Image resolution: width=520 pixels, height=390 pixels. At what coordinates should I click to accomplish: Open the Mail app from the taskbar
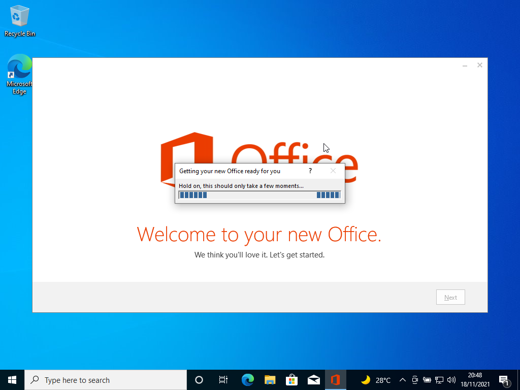[x=314, y=380]
